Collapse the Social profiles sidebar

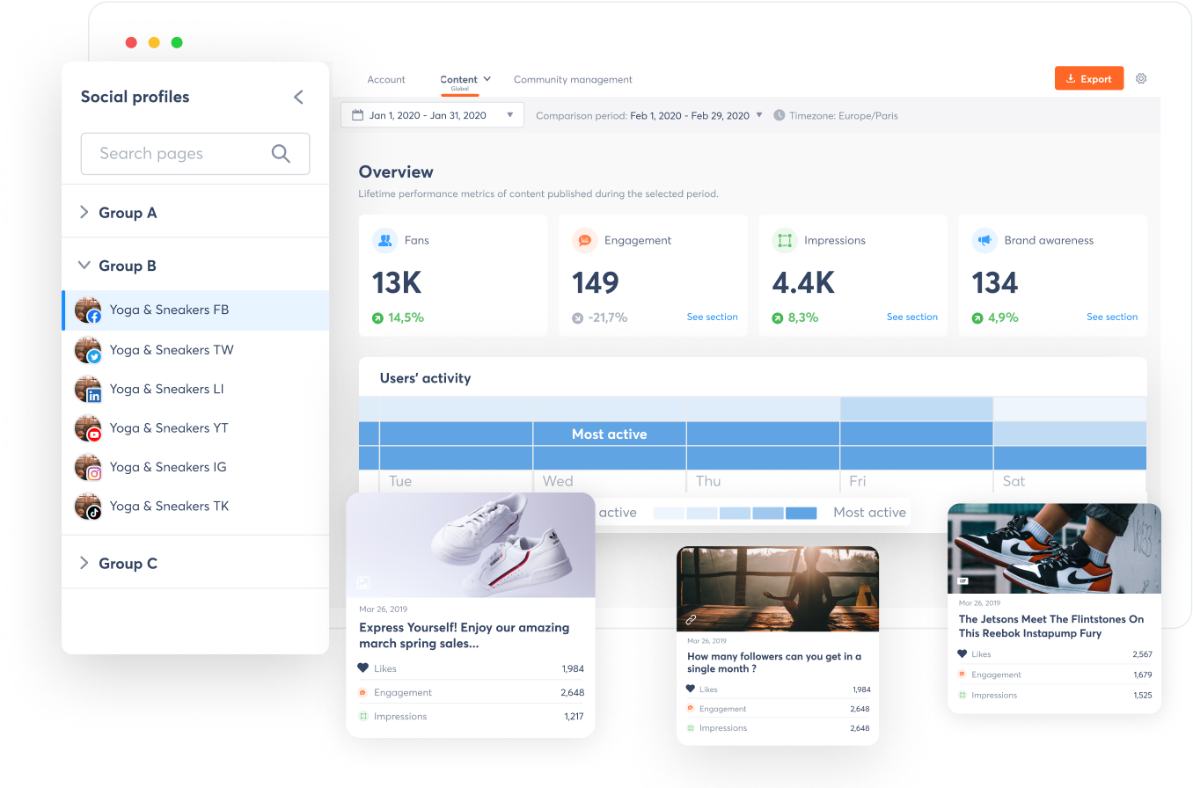click(x=298, y=97)
